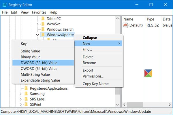Click the (Default) string value icon
This screenshot has height=115, width=173.
(x=125, y=25)
